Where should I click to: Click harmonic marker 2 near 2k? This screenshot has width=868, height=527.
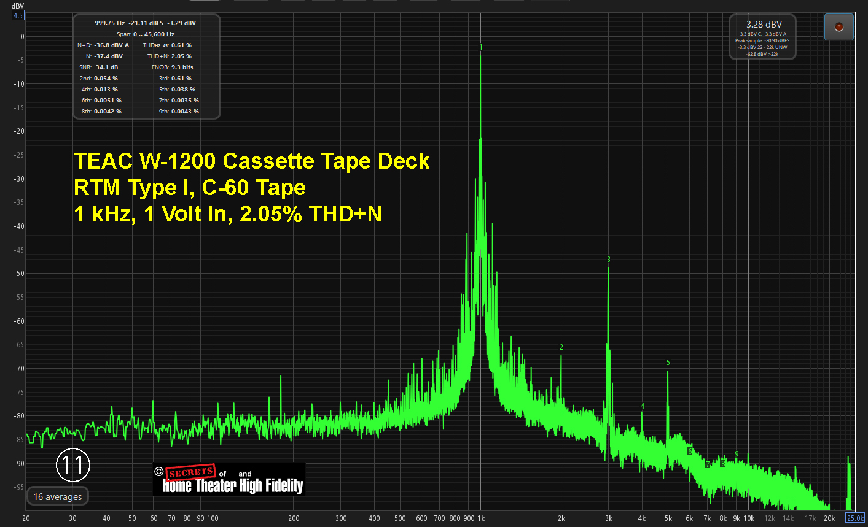tap(561, 347)
